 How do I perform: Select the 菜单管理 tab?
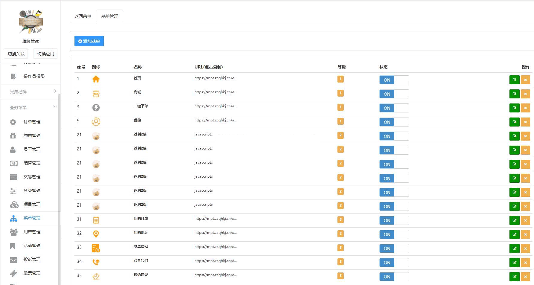click(109, 16)
